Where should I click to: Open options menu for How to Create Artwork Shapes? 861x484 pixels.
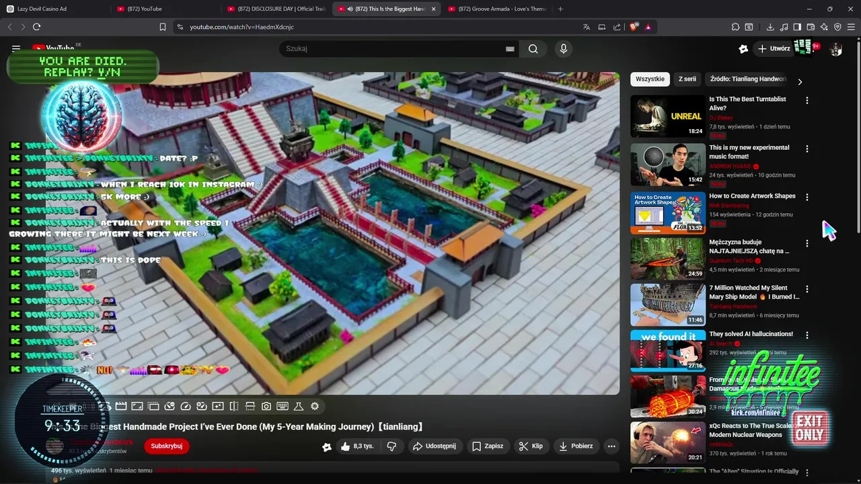point(807,197)
